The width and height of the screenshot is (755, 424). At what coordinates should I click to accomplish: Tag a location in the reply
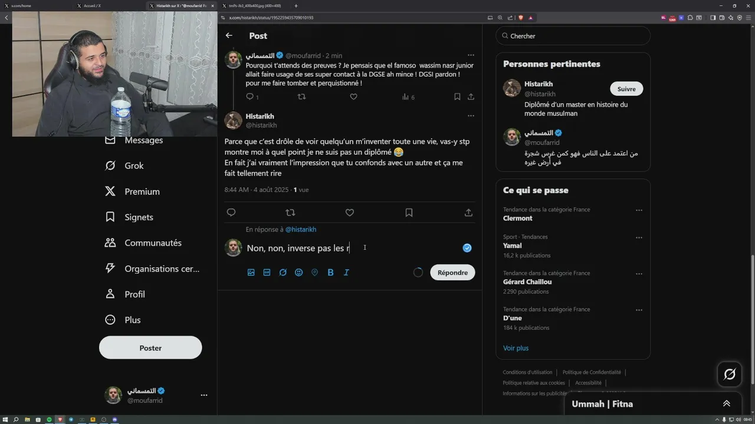314,273
